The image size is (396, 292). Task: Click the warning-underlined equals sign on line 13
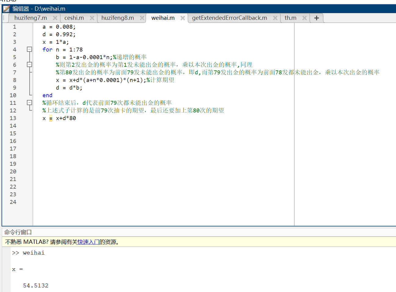(x=51, y=118)
